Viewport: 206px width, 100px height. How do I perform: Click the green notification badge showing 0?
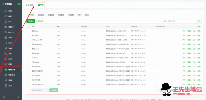click(19, 4)
